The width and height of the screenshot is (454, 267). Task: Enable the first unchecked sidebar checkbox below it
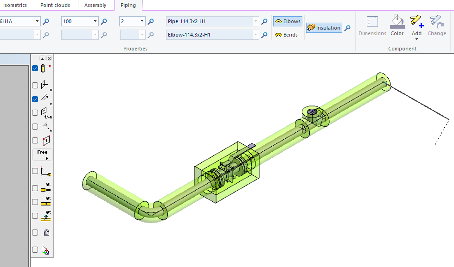pyautogui.click(x=35, y=85)
